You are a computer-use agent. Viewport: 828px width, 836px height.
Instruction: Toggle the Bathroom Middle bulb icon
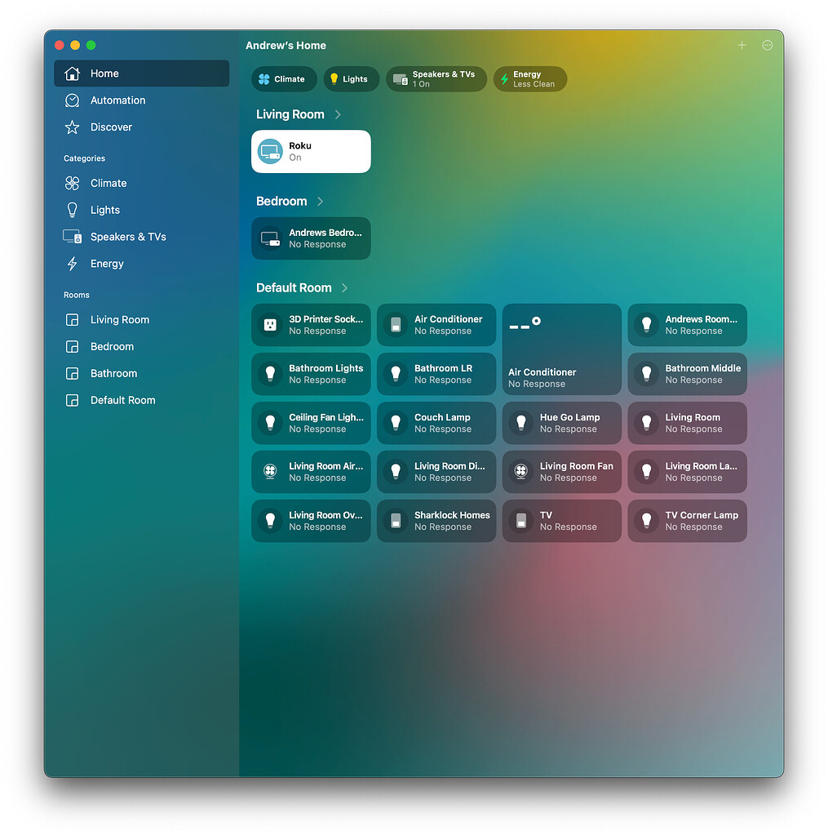[x=646, y=374]
